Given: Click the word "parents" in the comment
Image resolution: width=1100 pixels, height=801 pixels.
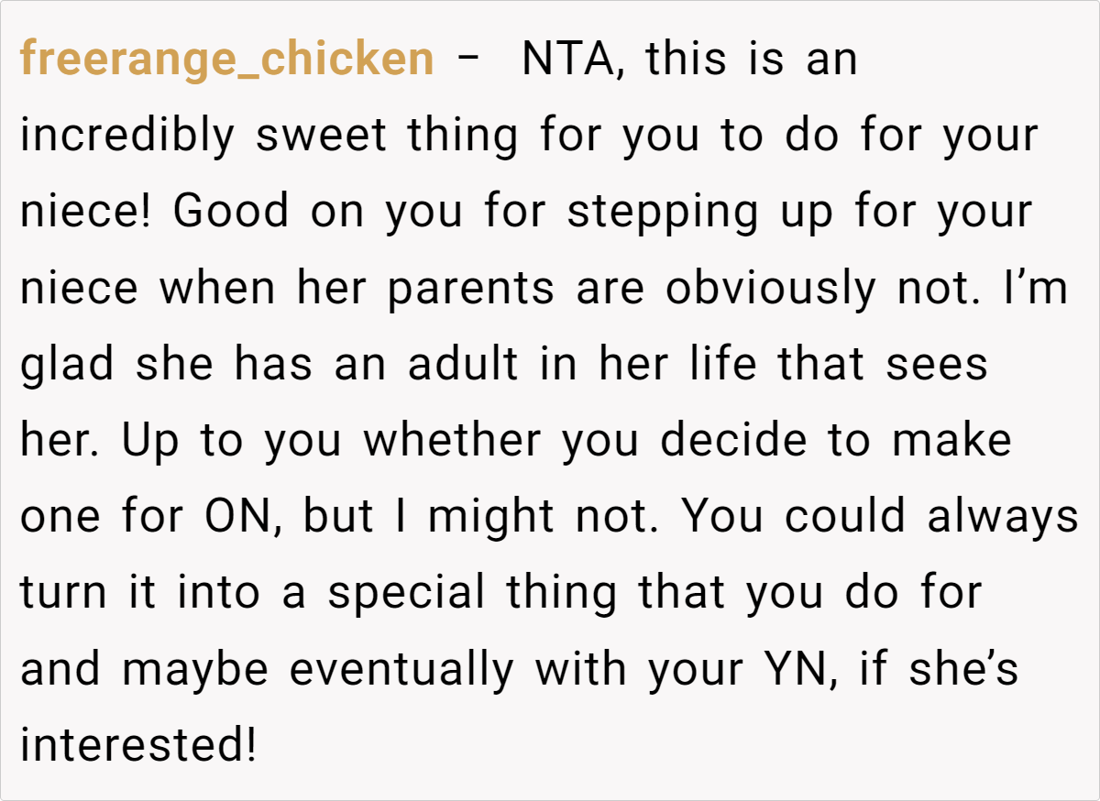Looking at the screenshot, I should pos(471,288).
